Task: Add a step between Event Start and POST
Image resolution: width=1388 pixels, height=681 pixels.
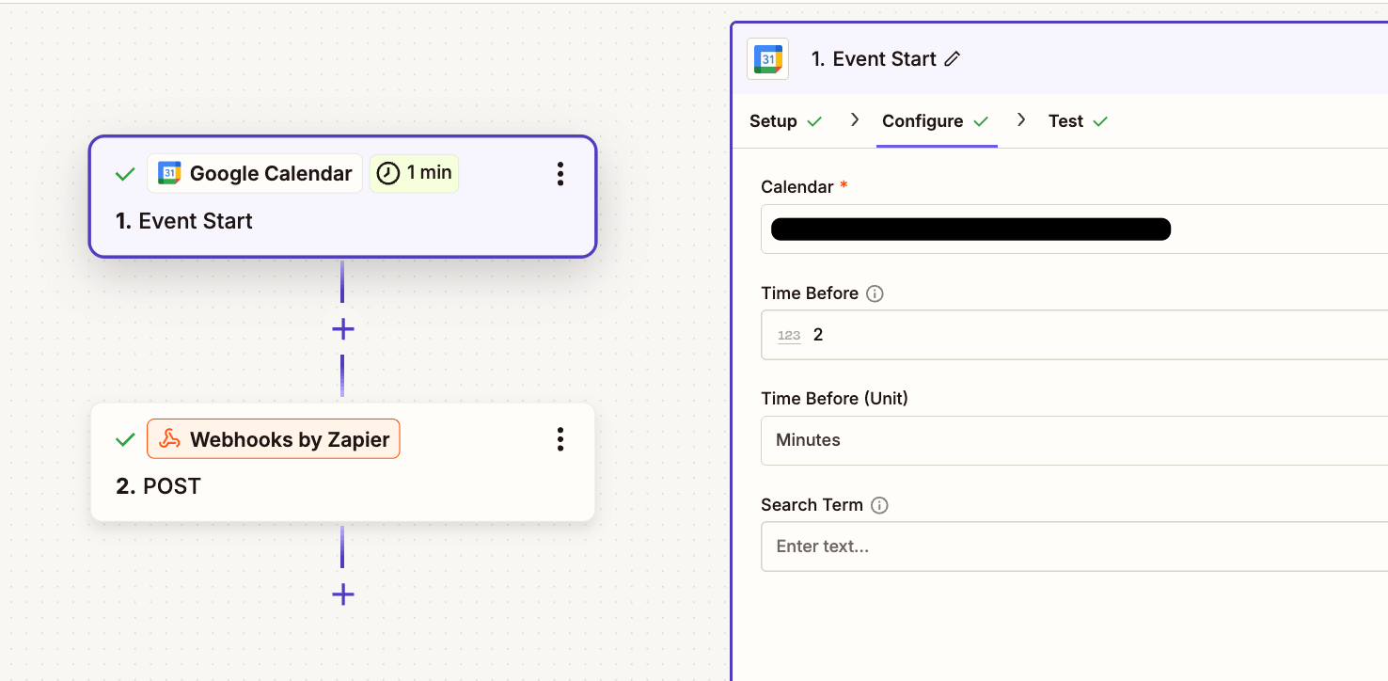Action: tap(342, 329)
